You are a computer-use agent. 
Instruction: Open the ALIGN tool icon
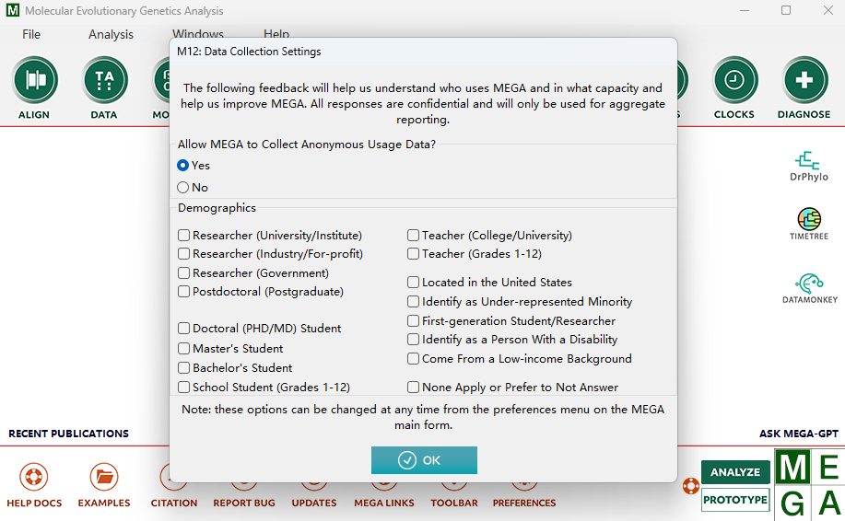click(34, 81)
